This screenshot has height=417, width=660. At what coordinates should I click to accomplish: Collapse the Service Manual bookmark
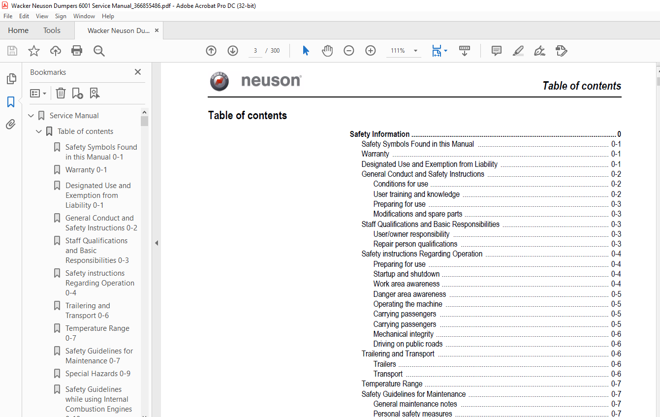pos(31,116)
